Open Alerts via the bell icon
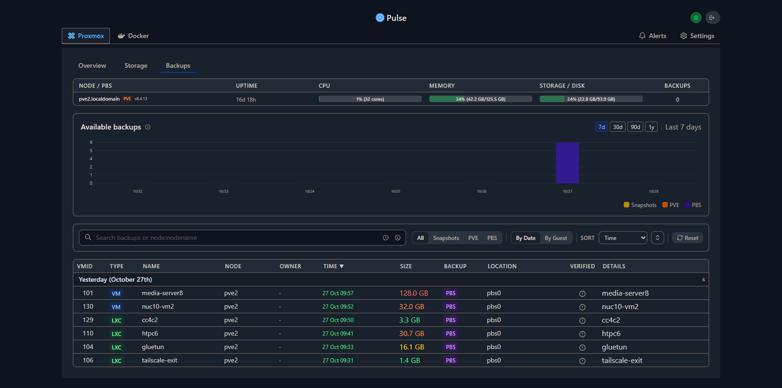Viewport: 782px width, 388px height. 642,36
